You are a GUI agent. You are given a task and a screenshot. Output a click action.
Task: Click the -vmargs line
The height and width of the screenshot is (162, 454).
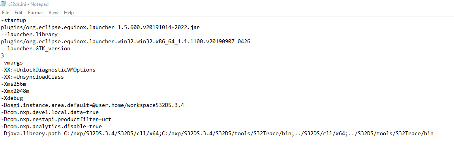pos(12,63)
